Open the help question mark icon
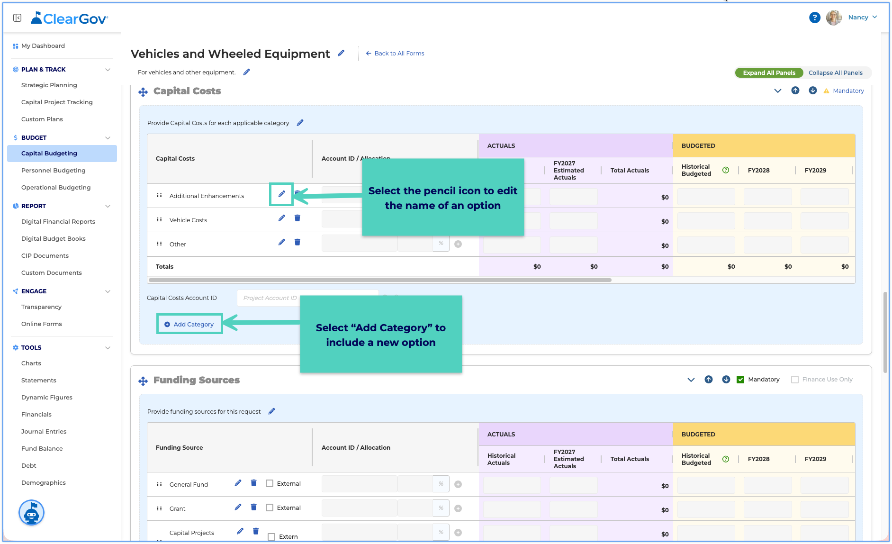The height and width of the screenshot is (544, 892). click(814, 18)
